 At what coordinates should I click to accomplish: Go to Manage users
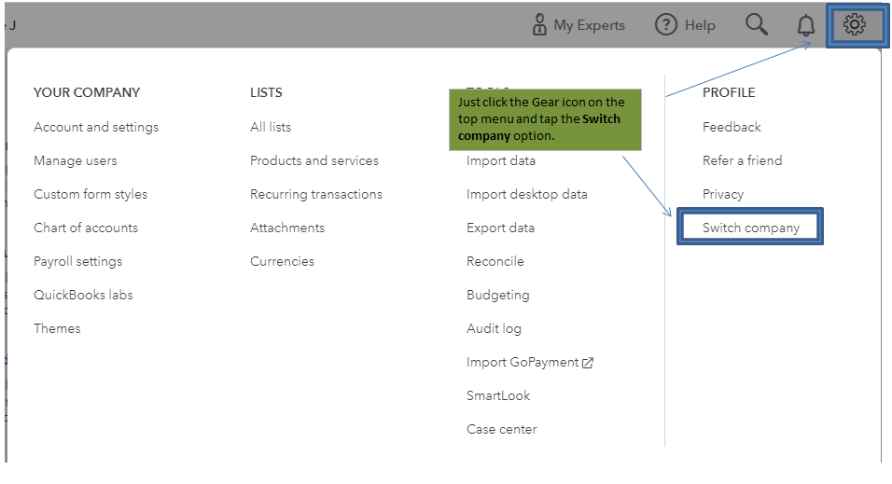76,160
